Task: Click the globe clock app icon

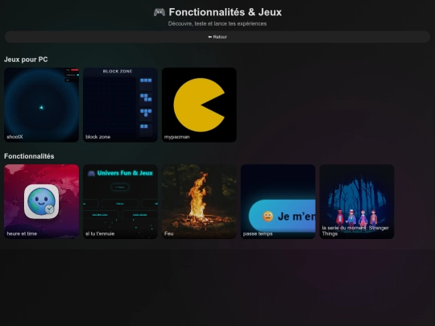Action: tap(41, 201)
